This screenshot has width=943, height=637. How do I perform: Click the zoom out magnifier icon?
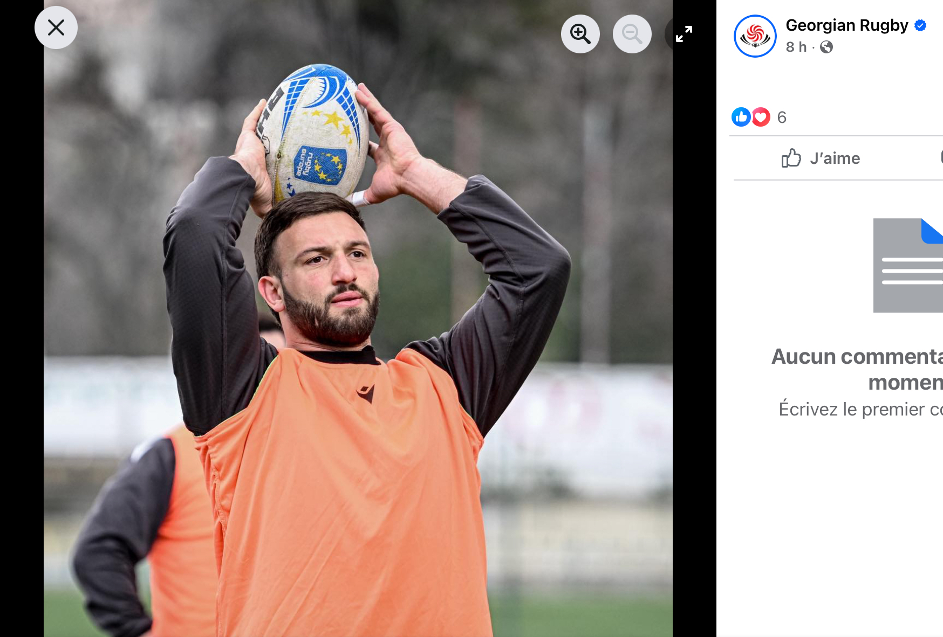pos(632,34)
